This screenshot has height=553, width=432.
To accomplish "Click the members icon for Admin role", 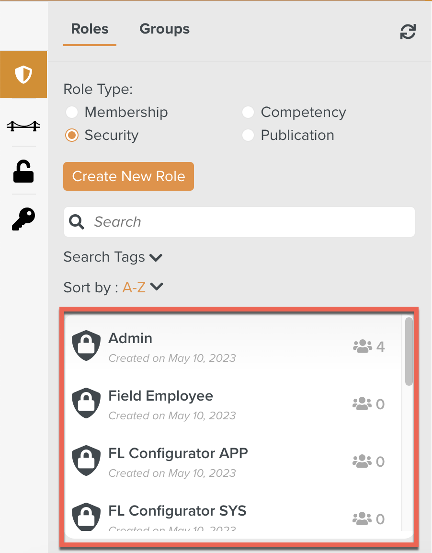I will (x=363, y=346).
